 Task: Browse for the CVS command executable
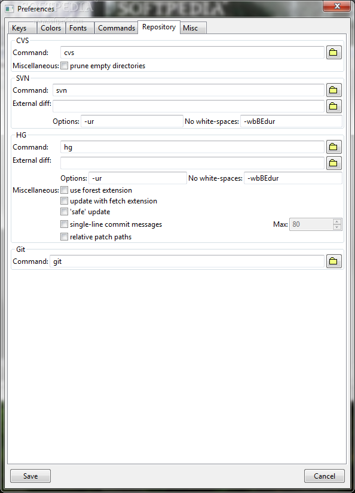333,53
